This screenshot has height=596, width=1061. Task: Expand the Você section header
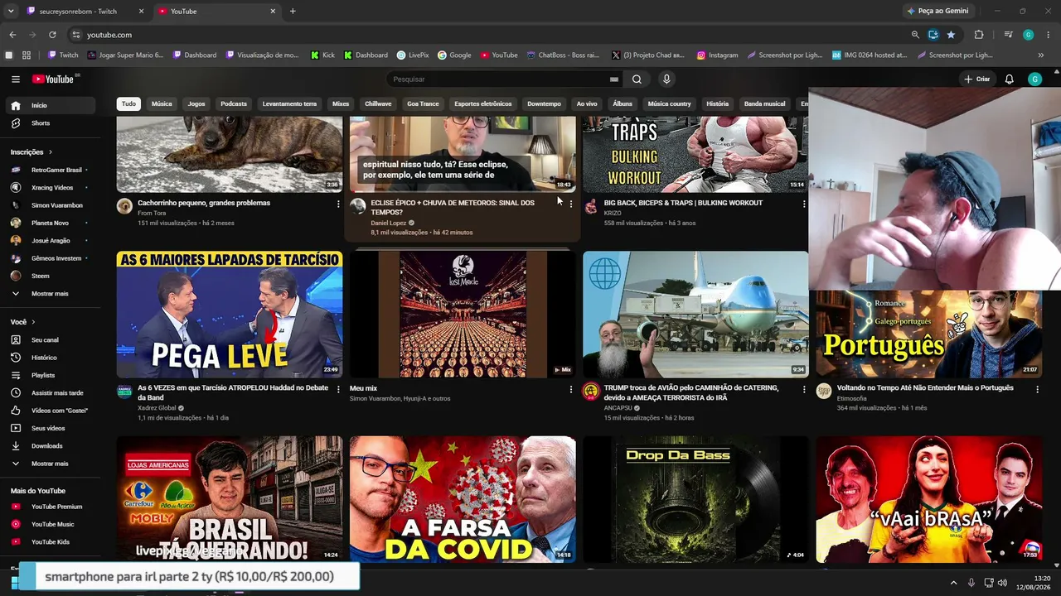tap(23, 322)
